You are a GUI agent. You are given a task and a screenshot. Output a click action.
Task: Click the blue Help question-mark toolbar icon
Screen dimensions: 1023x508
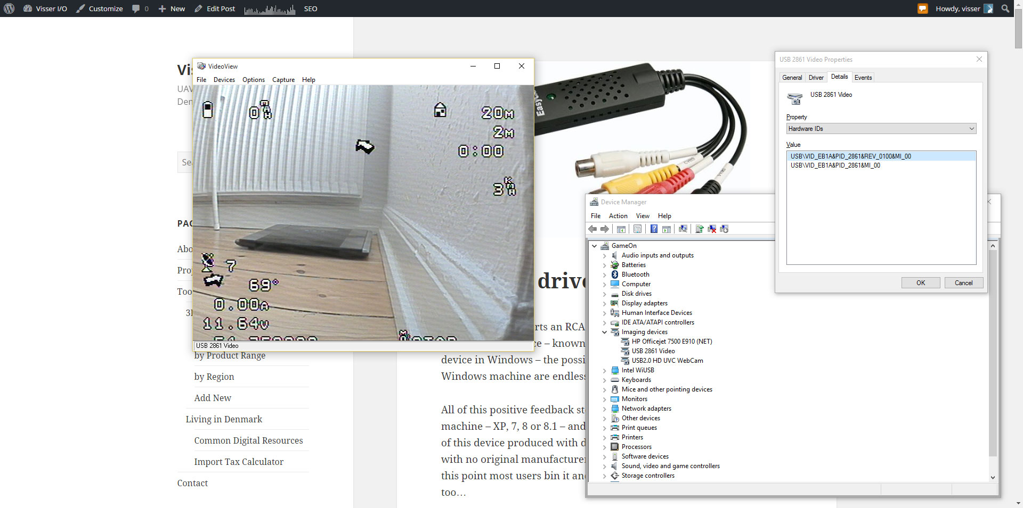tap(654, 229)
